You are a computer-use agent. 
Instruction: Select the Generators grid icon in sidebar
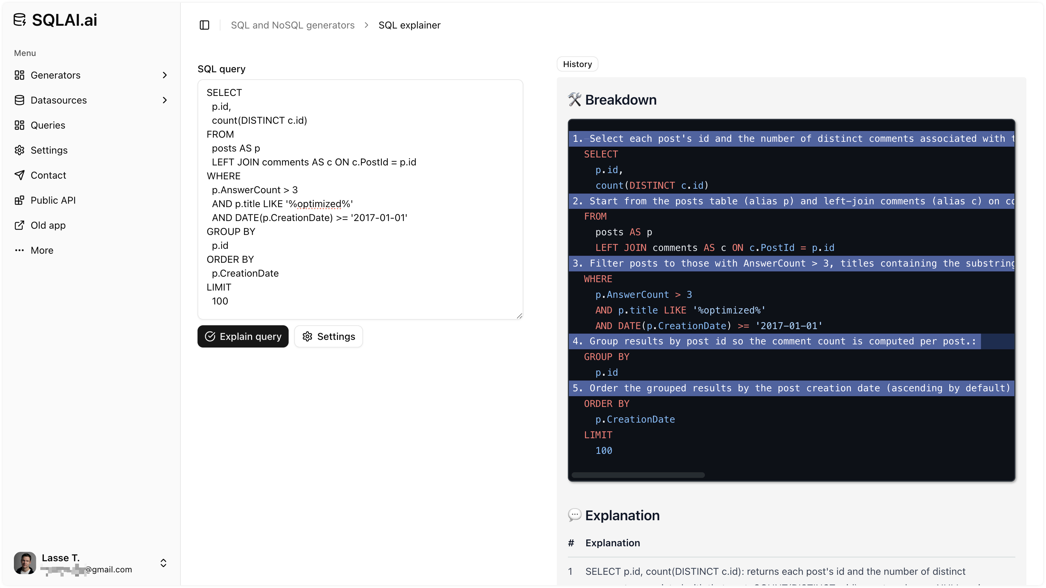tap(19, 75)
